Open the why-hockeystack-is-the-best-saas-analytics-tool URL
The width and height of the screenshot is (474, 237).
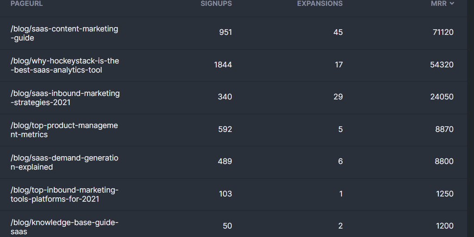tap(65, 66)
